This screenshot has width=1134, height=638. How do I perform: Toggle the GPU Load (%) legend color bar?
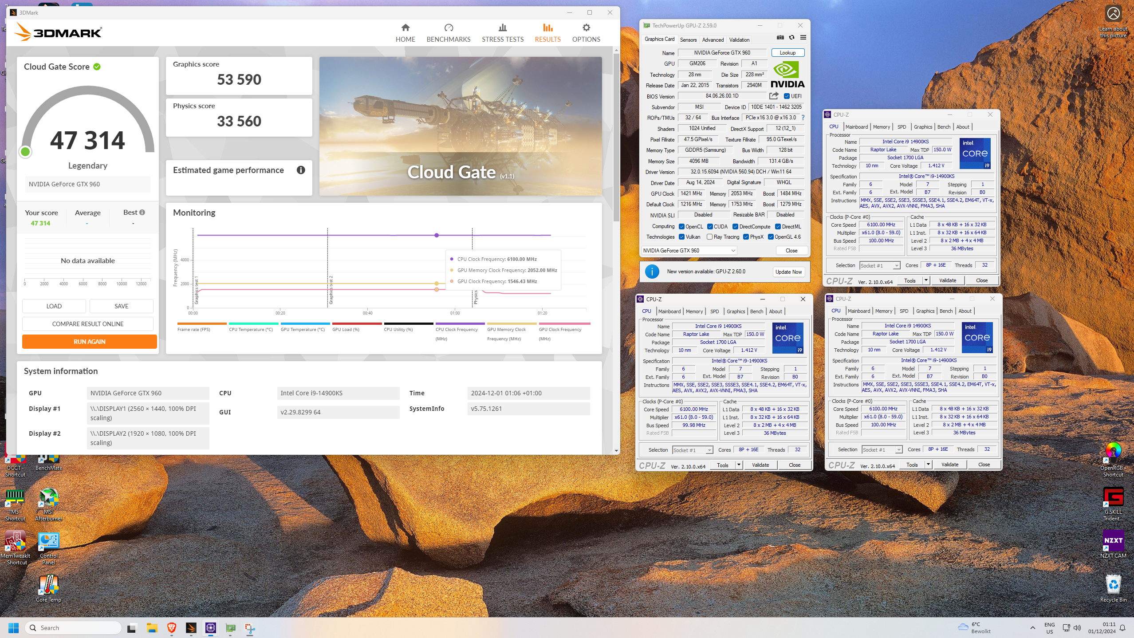click(x=357, y=323)
